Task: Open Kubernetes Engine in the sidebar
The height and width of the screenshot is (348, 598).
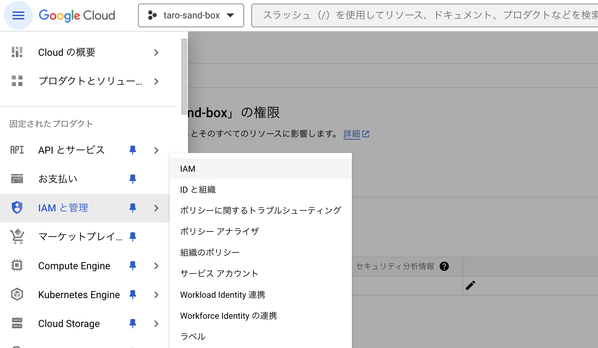Action: [79, 294]
